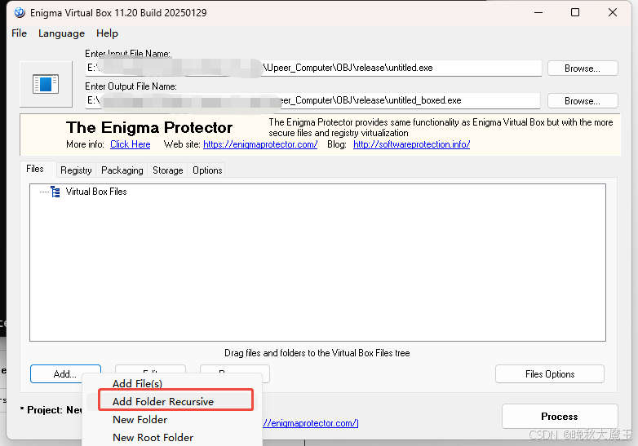The width and height of the screenshot is (638, 446).
Task: Switch to the Packaging tab
Action: 122,170
